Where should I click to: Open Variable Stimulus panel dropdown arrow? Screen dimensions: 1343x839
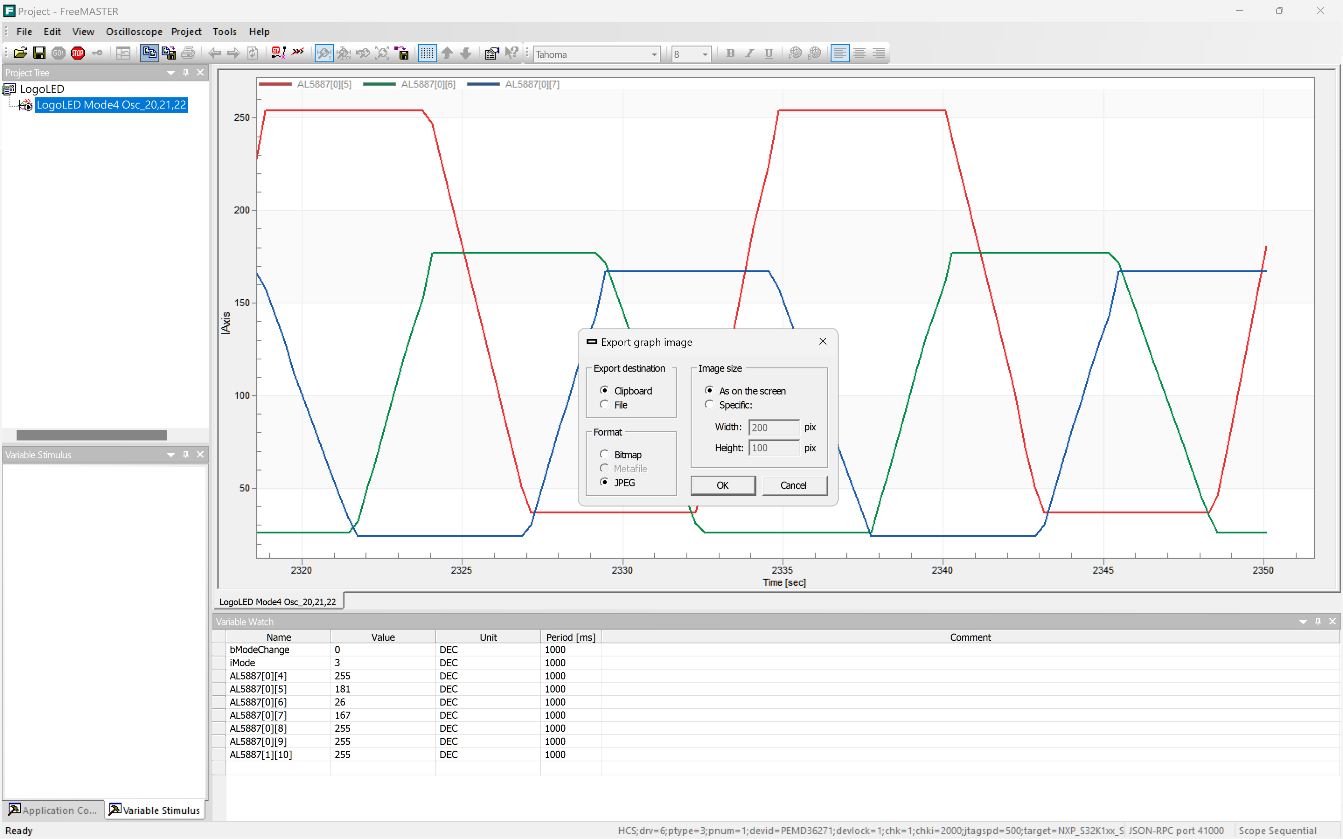pos(171,454)
